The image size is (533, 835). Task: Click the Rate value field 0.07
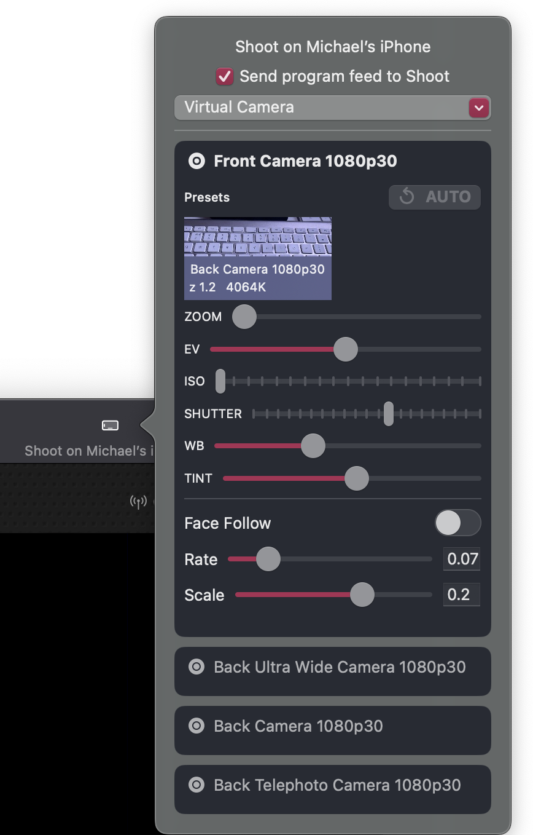point(462,559)
